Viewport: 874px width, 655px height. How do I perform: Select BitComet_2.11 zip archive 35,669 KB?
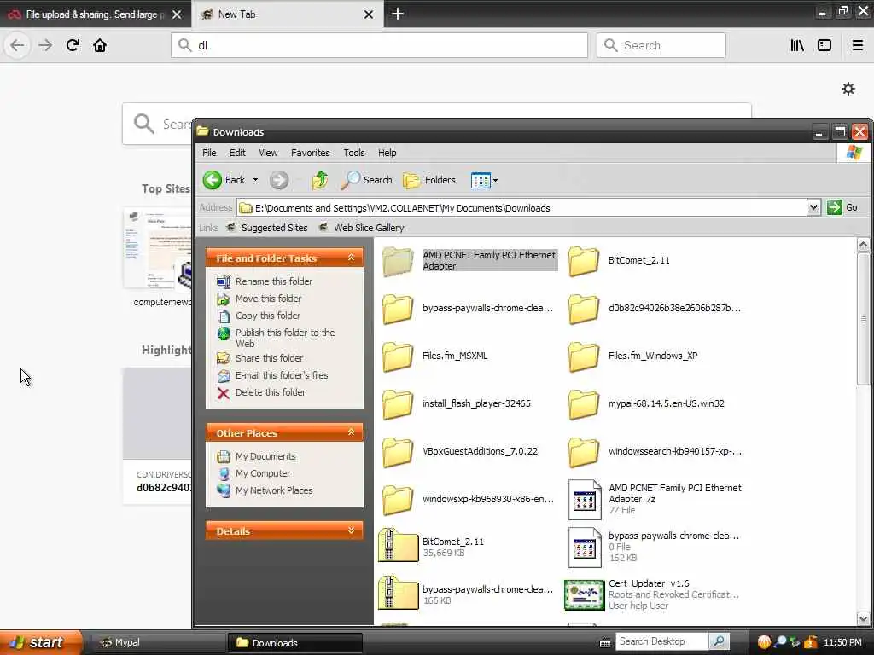[431, 547]
